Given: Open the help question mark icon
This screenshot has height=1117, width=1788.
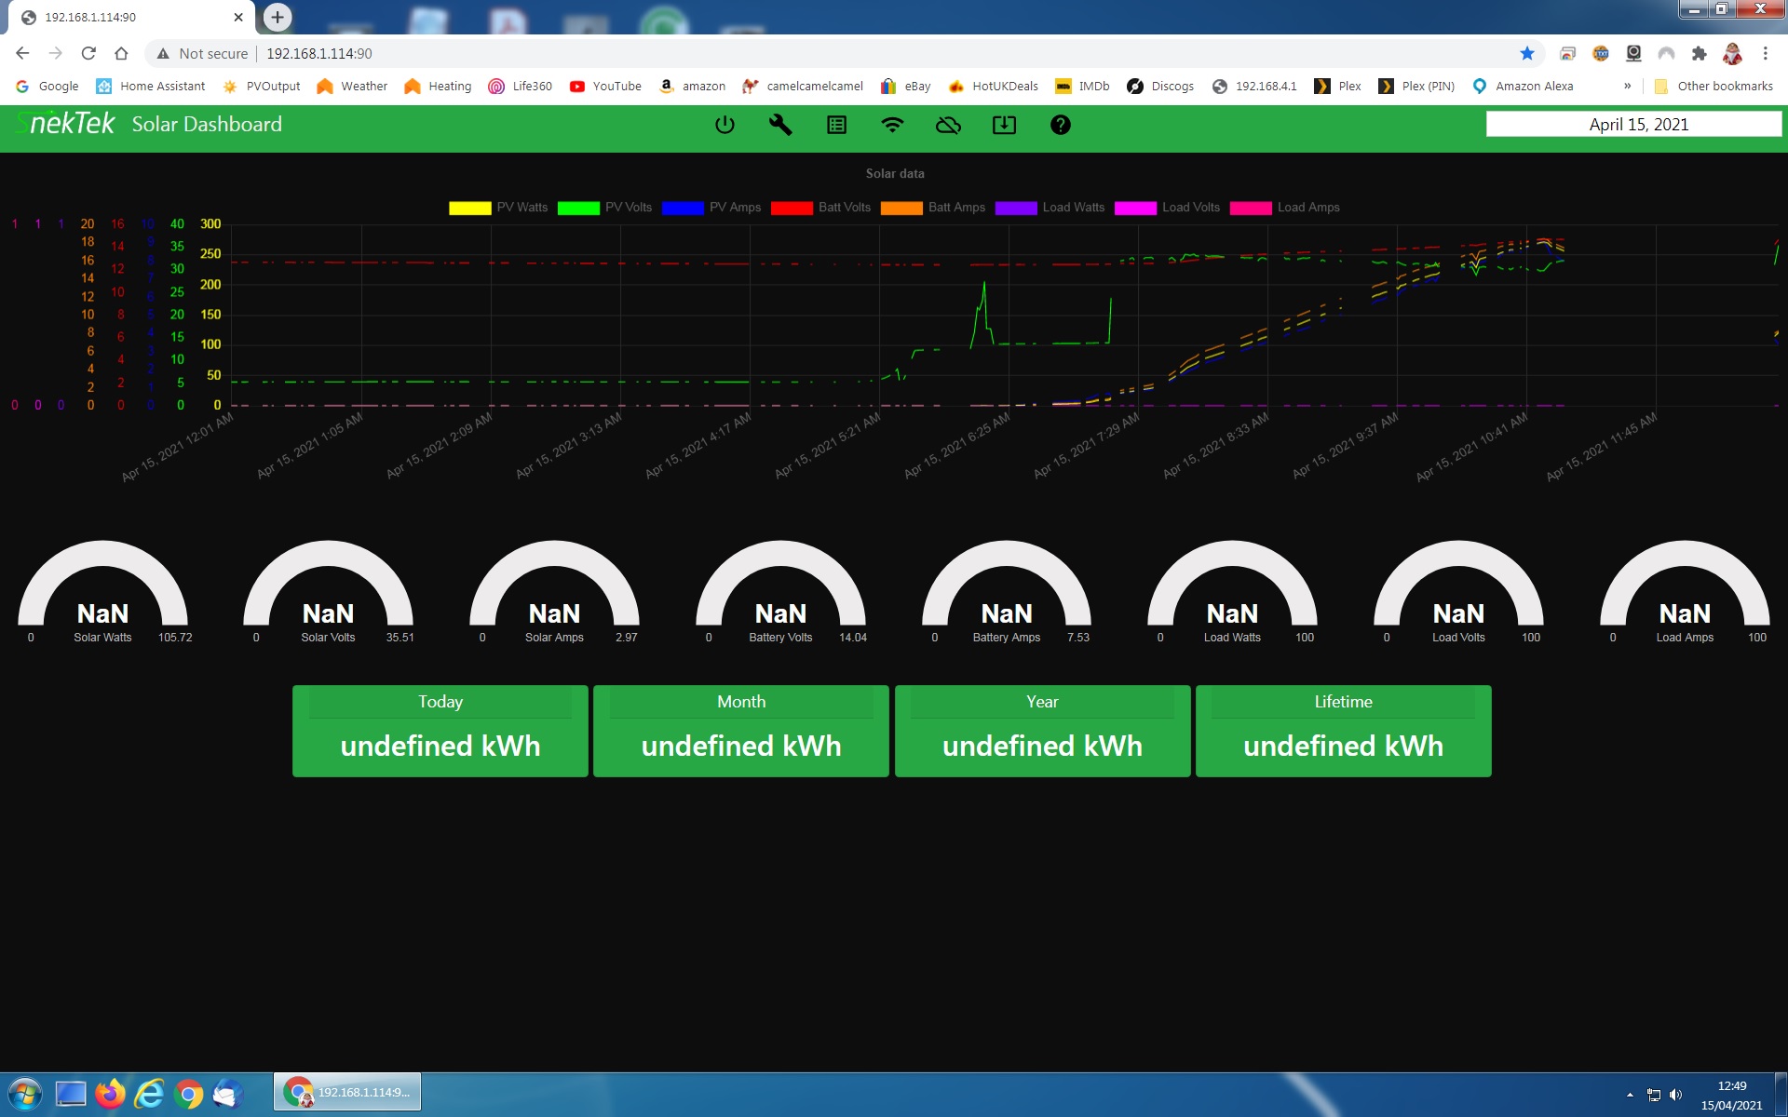Looking at the screenshot, I should 1060,125.
